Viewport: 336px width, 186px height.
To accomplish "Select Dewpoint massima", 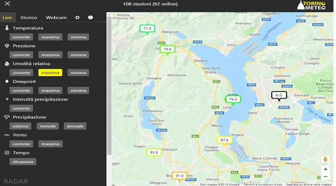I will 50,90.
